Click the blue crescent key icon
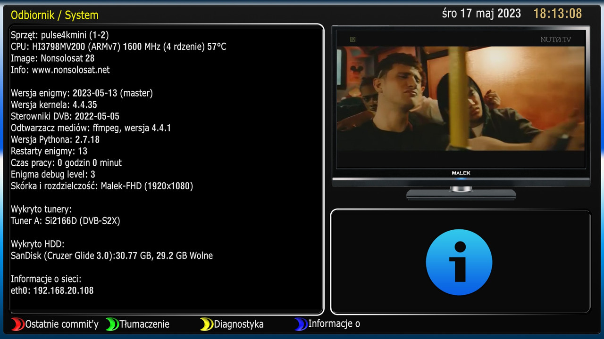Image resolution: width=604 pixels, height=339 pixels. (x=301, y=324)
